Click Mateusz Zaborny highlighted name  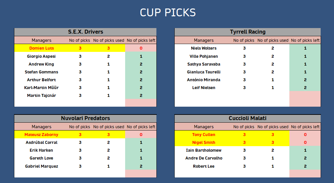41,135
